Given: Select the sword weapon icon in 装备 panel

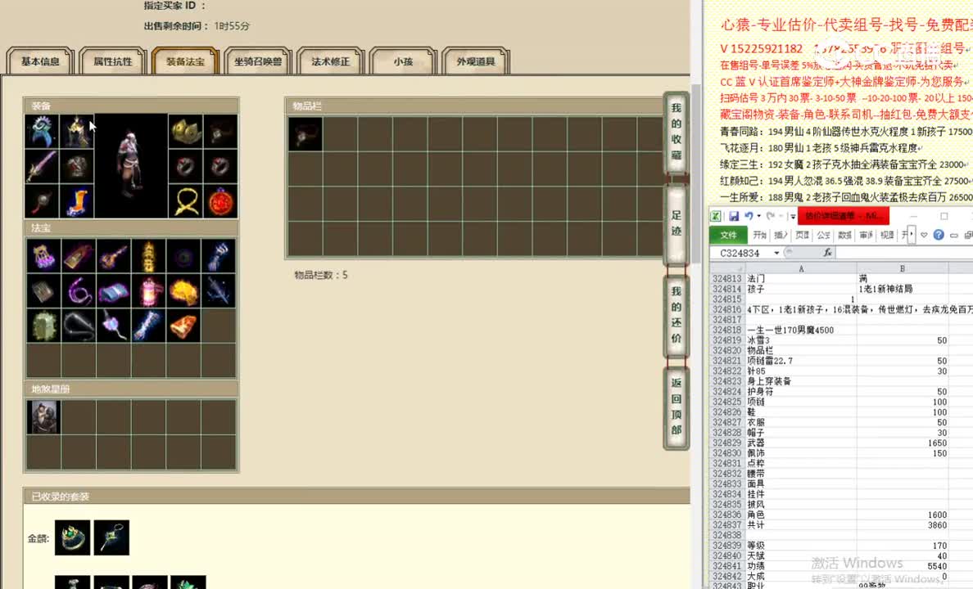Looking at the screenshot, I should 43,166.
